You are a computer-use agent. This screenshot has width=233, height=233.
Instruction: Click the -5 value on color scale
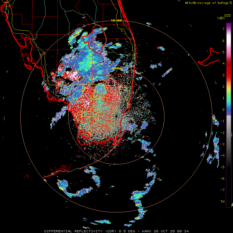click(x=222, y=167)
